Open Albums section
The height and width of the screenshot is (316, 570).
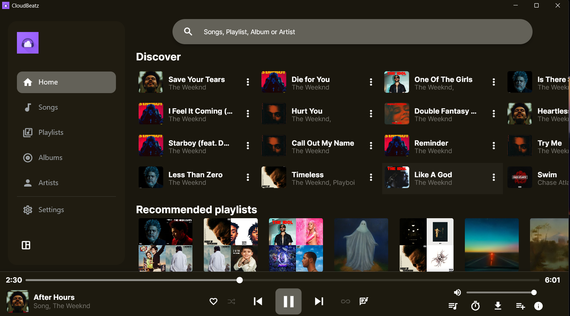66,158
